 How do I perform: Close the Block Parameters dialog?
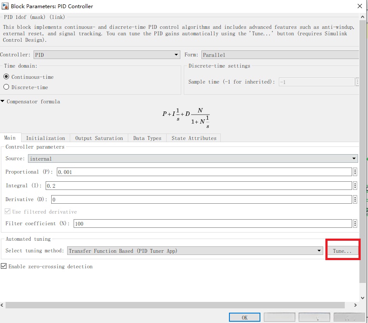(360, 6)
